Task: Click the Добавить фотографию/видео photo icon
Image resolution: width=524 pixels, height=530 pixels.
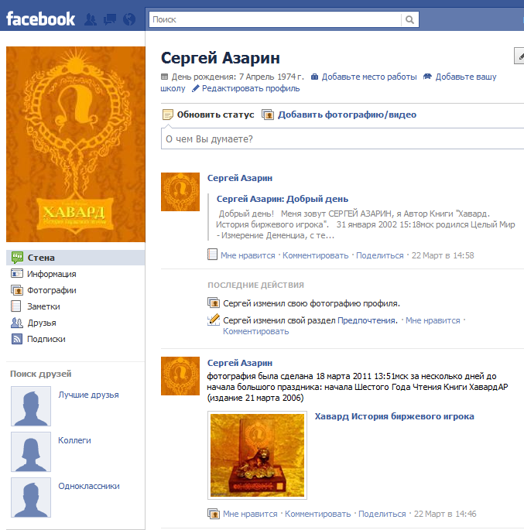Action: 268,115
